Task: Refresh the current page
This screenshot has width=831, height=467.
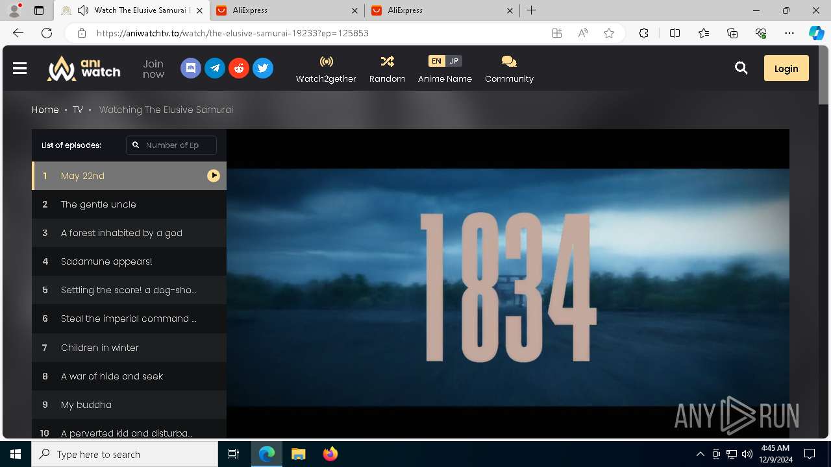Action: (47, 33)
